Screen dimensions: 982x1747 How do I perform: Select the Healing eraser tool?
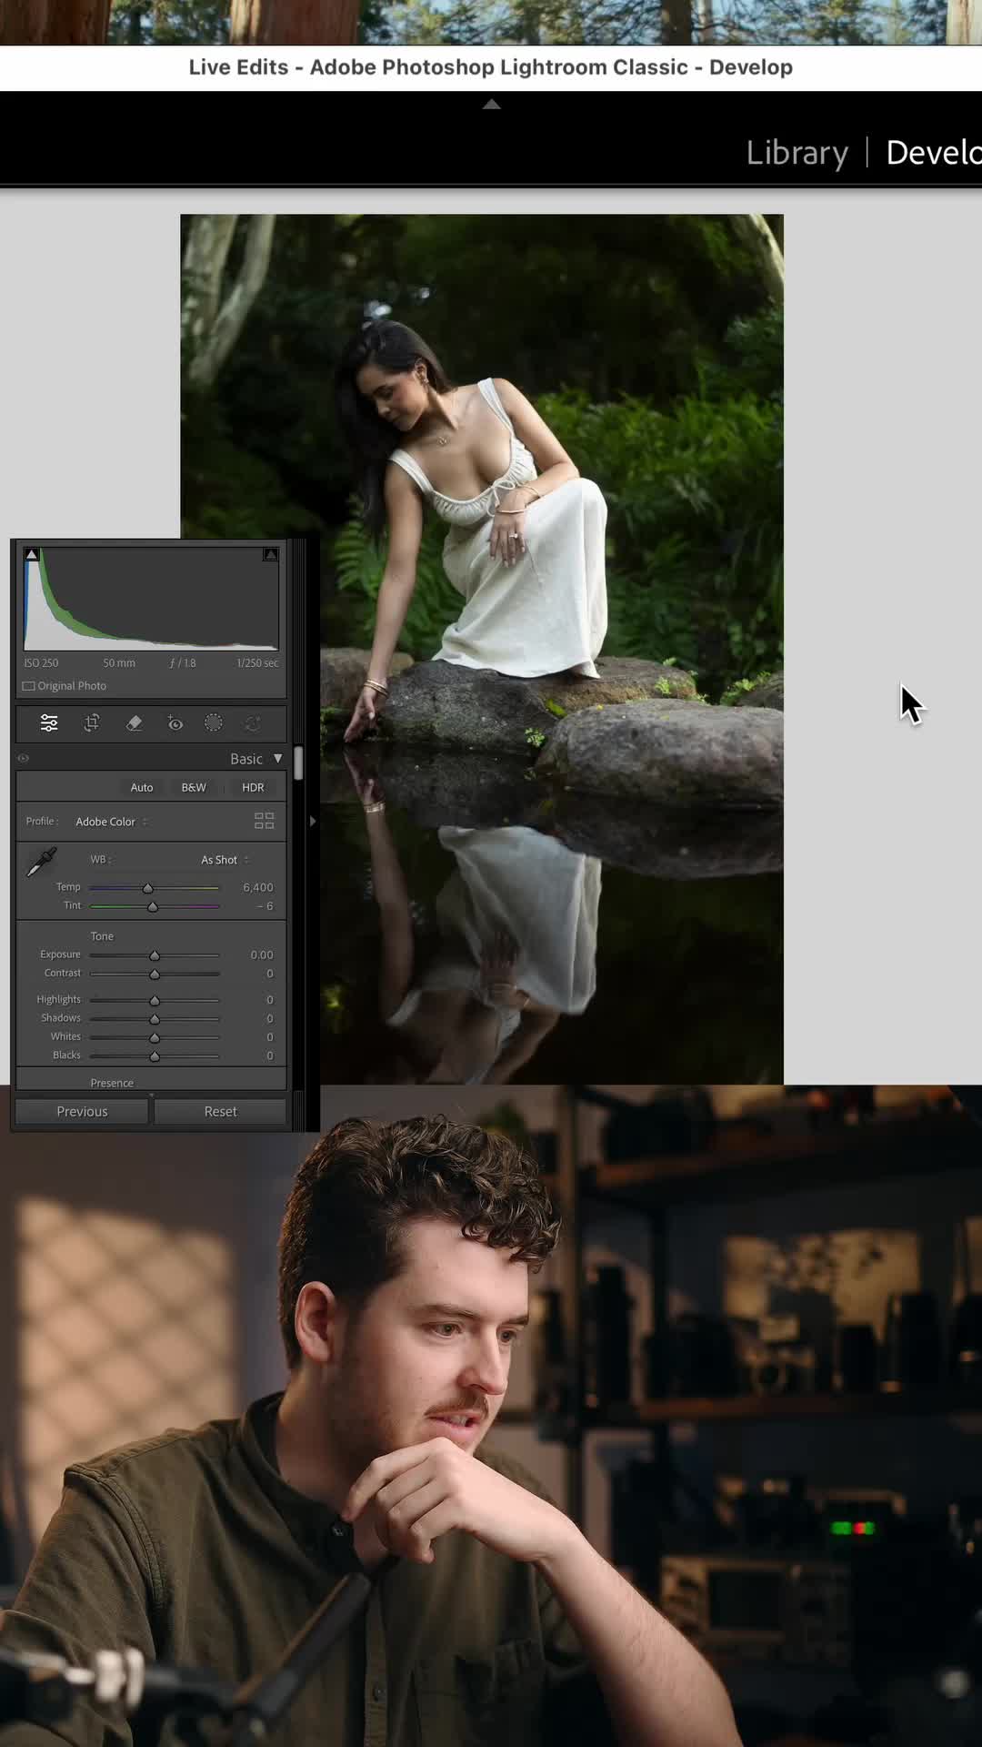[x=134, y=723]
